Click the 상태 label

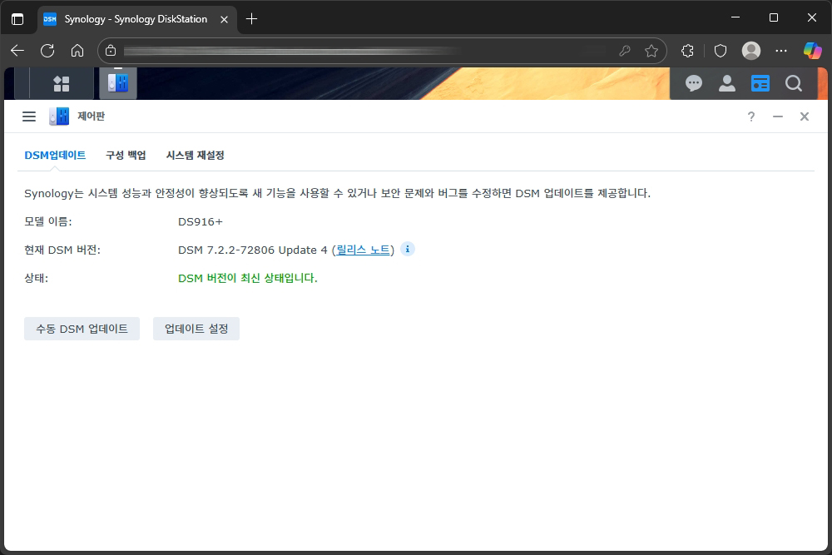(x=36, y=278)
